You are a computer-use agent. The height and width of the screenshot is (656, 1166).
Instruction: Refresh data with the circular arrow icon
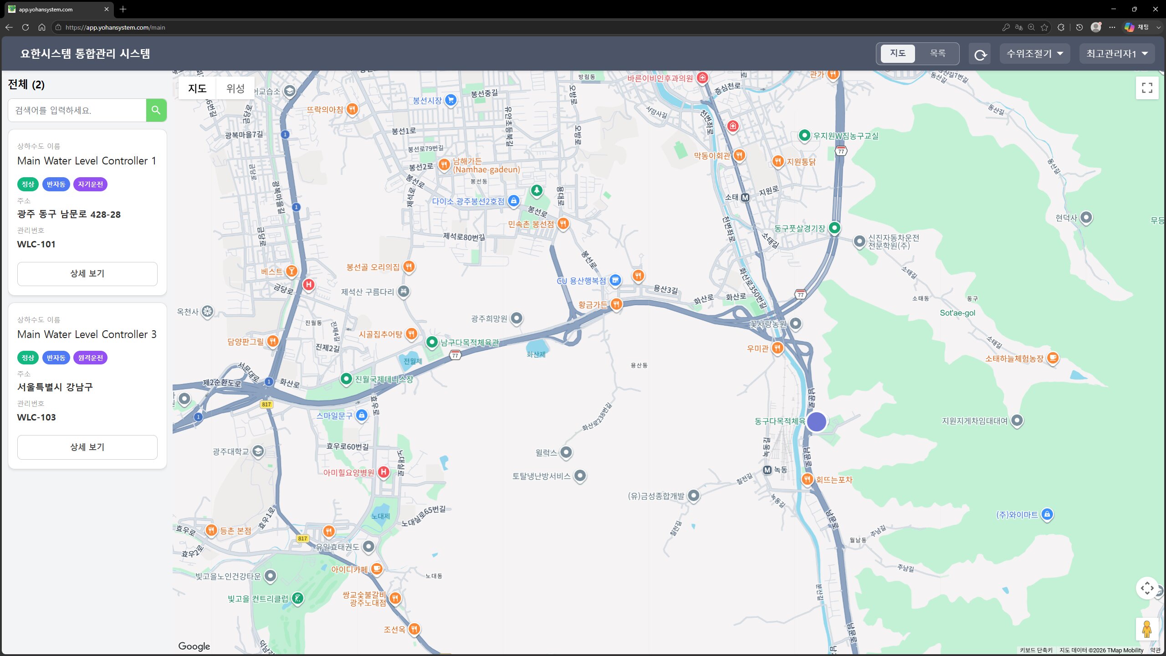(x=980, y=54)
